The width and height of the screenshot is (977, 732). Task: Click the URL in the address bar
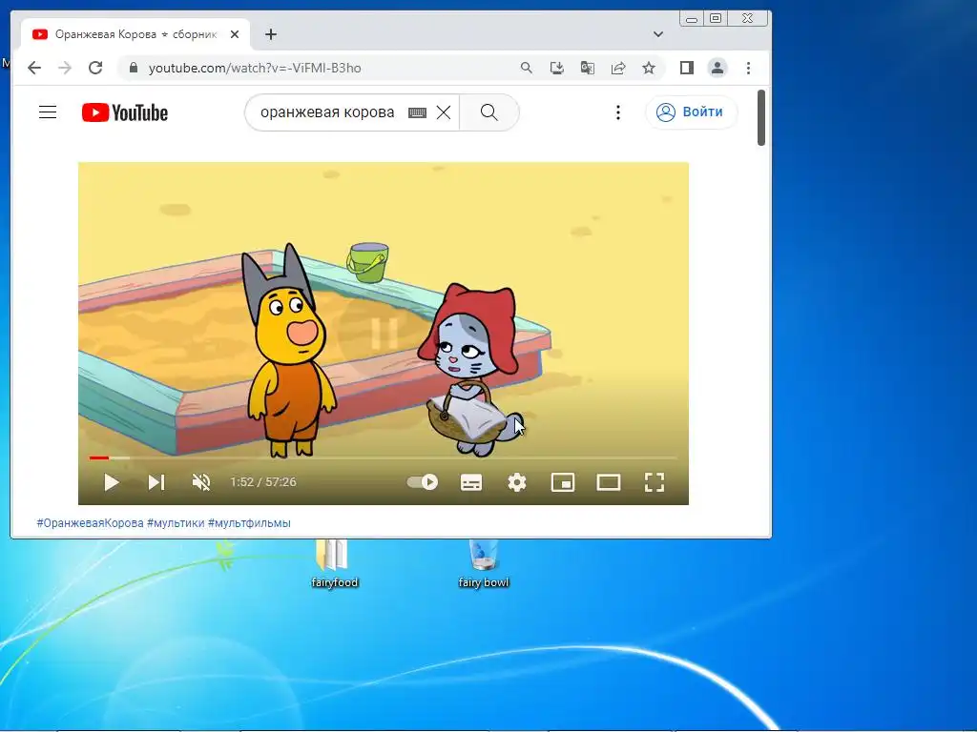[255, 68]
